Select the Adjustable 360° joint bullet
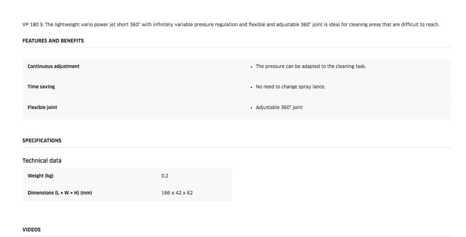The height and width of the screenshot is (237, 466). coord(279,107)
